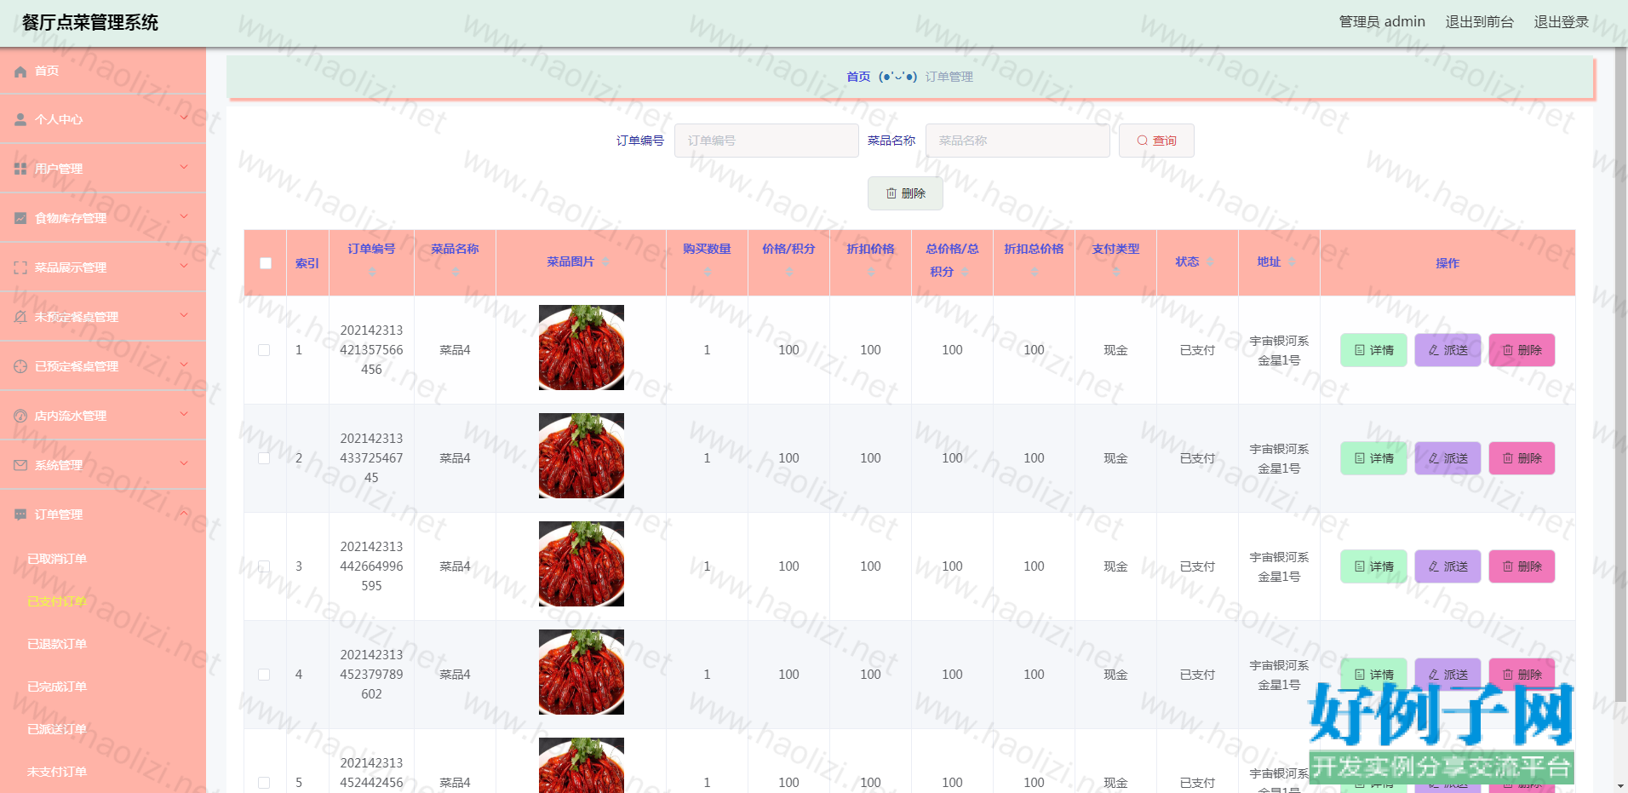Click the vertical page scrollbar
The height and width of the screenshot is (793, 1628).
[1620, 341]
